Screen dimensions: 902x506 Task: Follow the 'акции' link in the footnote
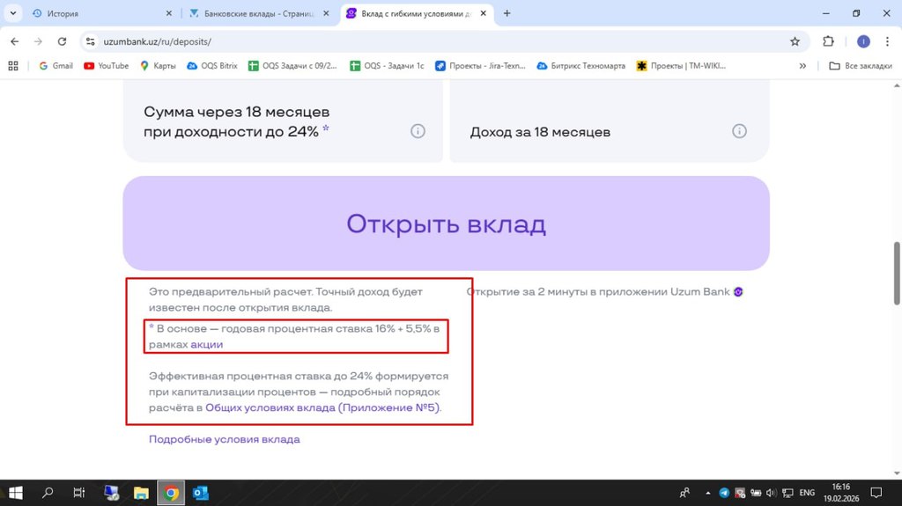click(207, 345)
